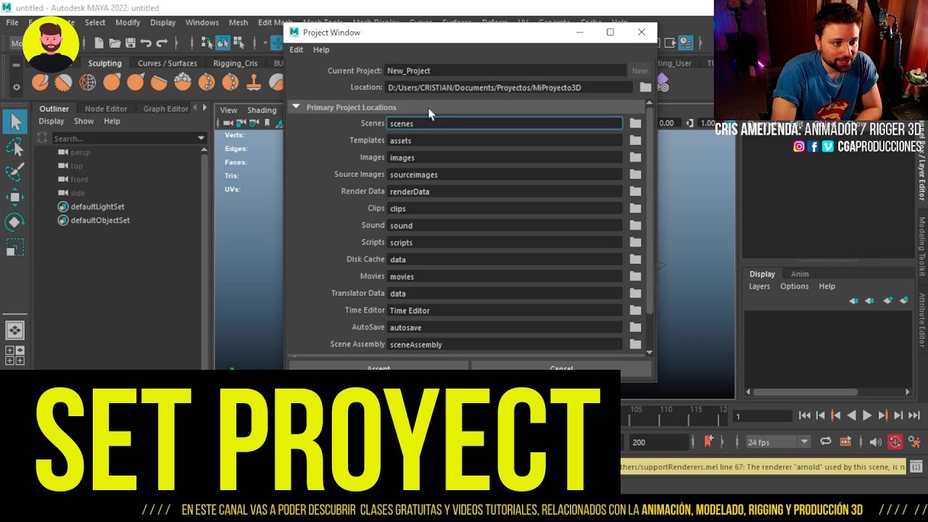
Task: Pick the first sculpt brush on shelf
Action: 40,83
